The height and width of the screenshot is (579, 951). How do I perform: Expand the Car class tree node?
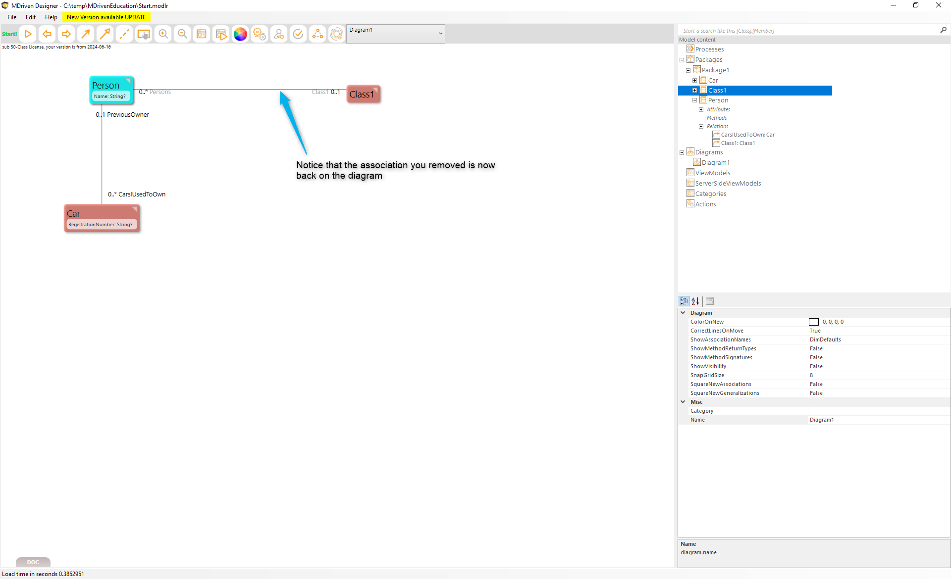pos(694,80)
